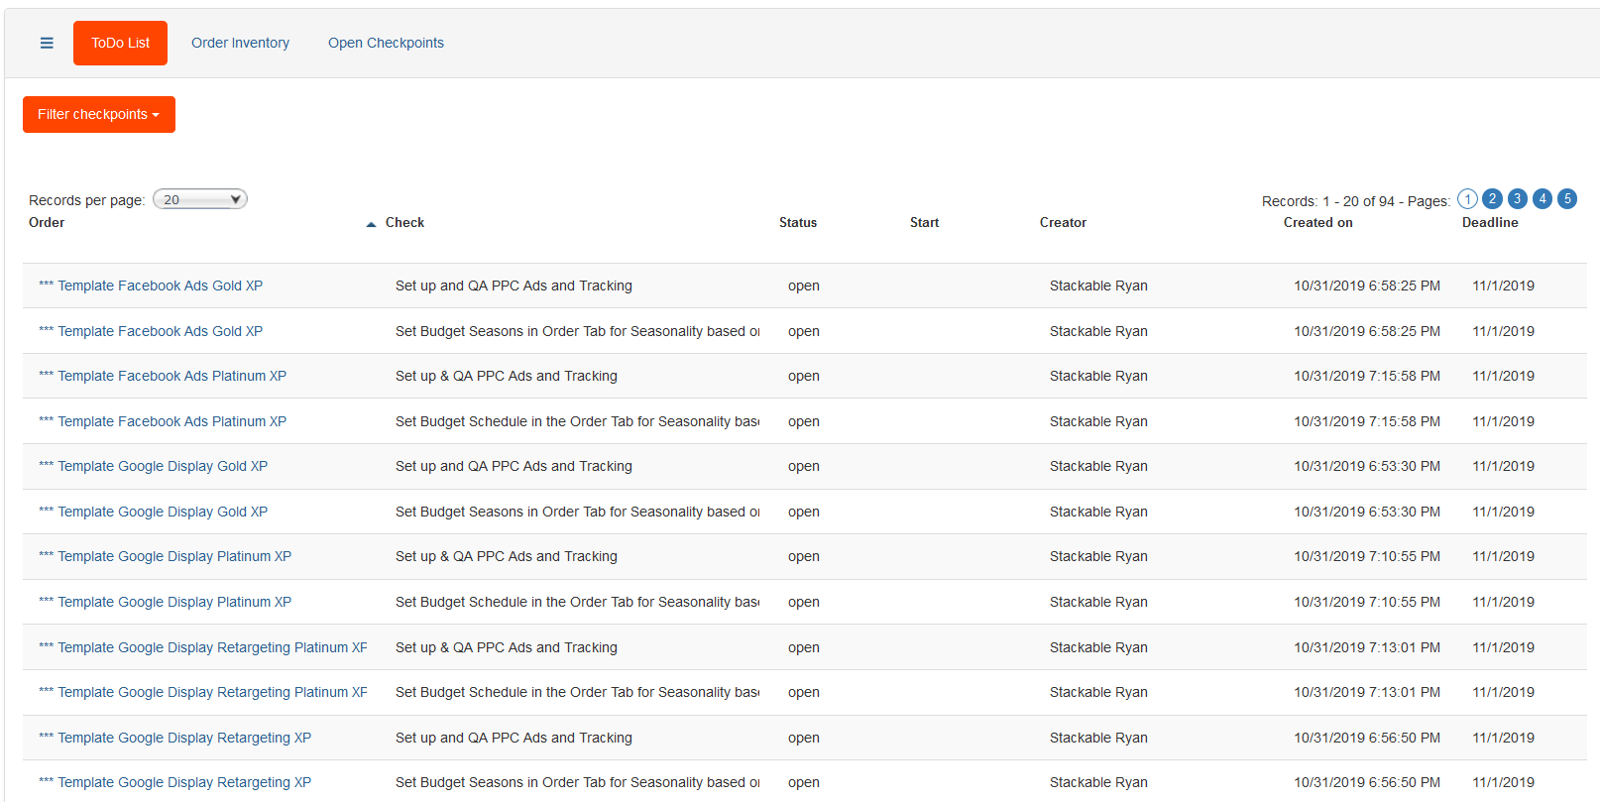Sort by the Start column header
The height and width of the screenshot is (802, 1600).
tap(924, 222)
